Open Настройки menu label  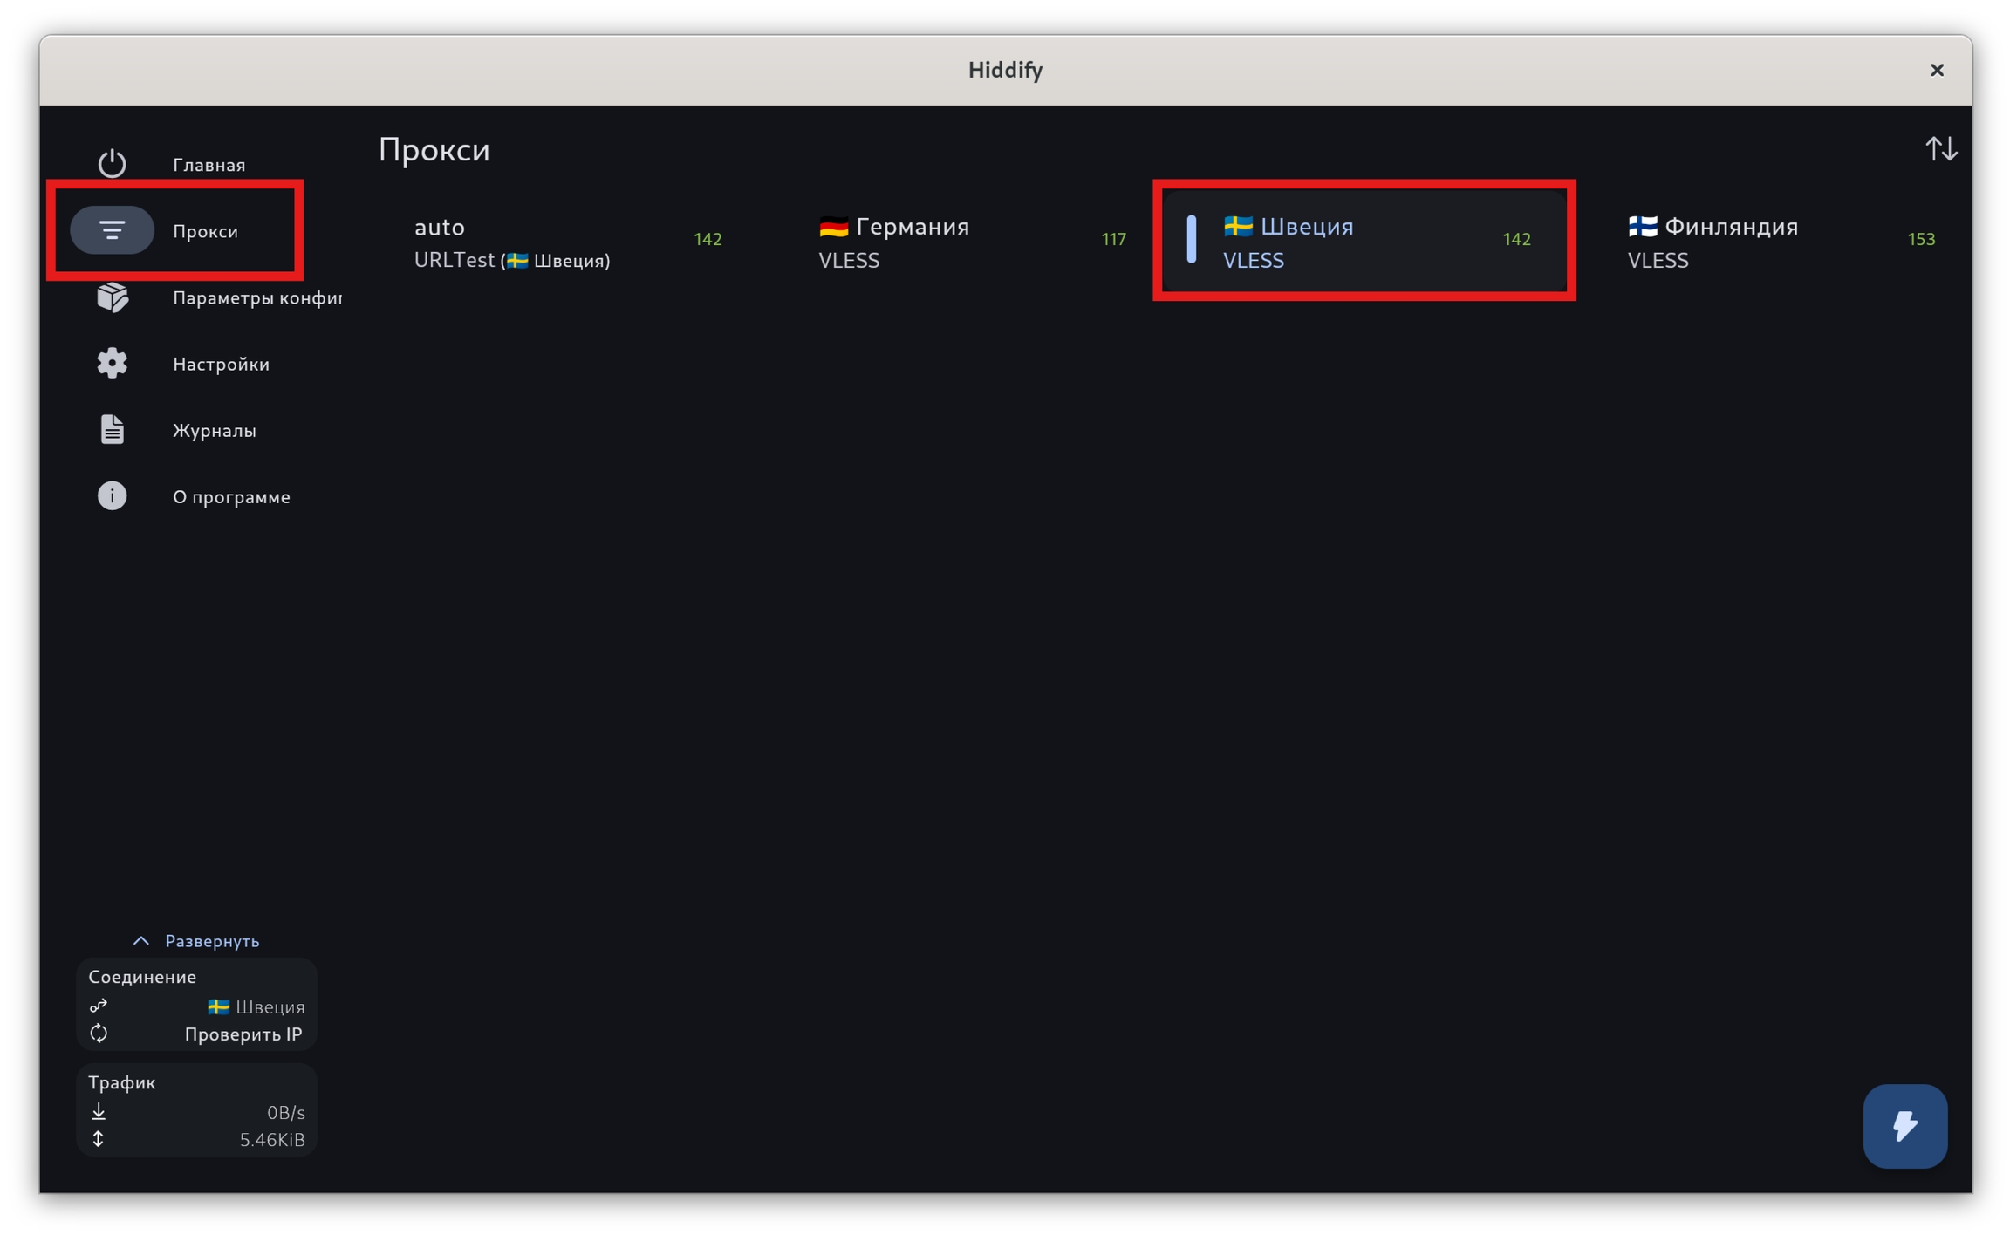tap(221, 364)
